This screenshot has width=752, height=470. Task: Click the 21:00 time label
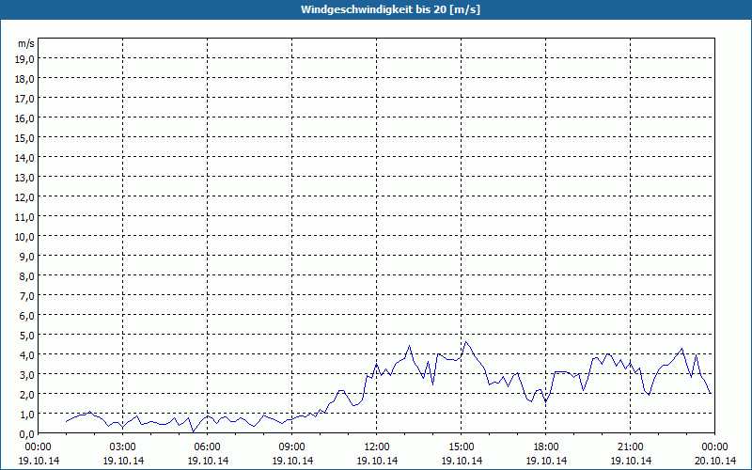pyautogui.click(x=630, y=447)
